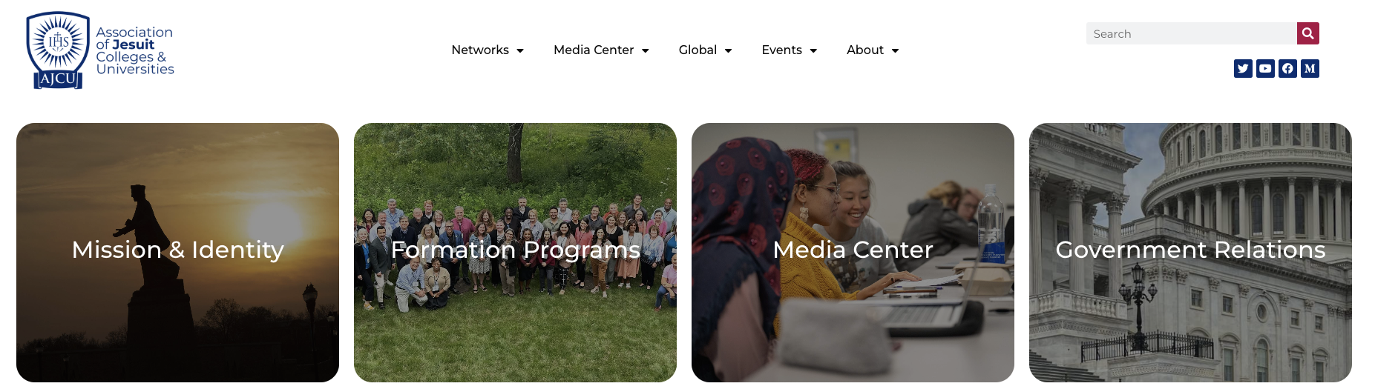Open the AJCU Facebook page icon
The width and height of the screenshot is (1375, 389).
point(1287,68)
